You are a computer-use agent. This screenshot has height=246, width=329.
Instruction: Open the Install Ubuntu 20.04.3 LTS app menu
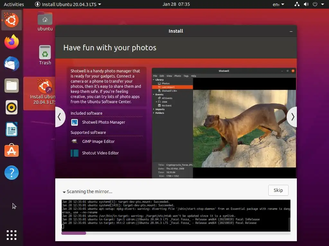68,4
